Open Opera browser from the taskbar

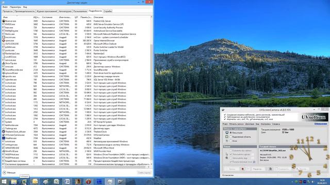tap(88, 181)
